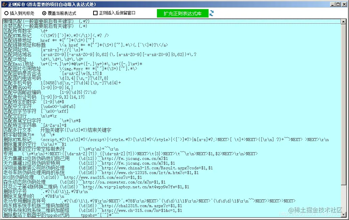Select the 匹配空白行 row
Image resolution: width=349 pixels, height=220 pixels.
171,116
